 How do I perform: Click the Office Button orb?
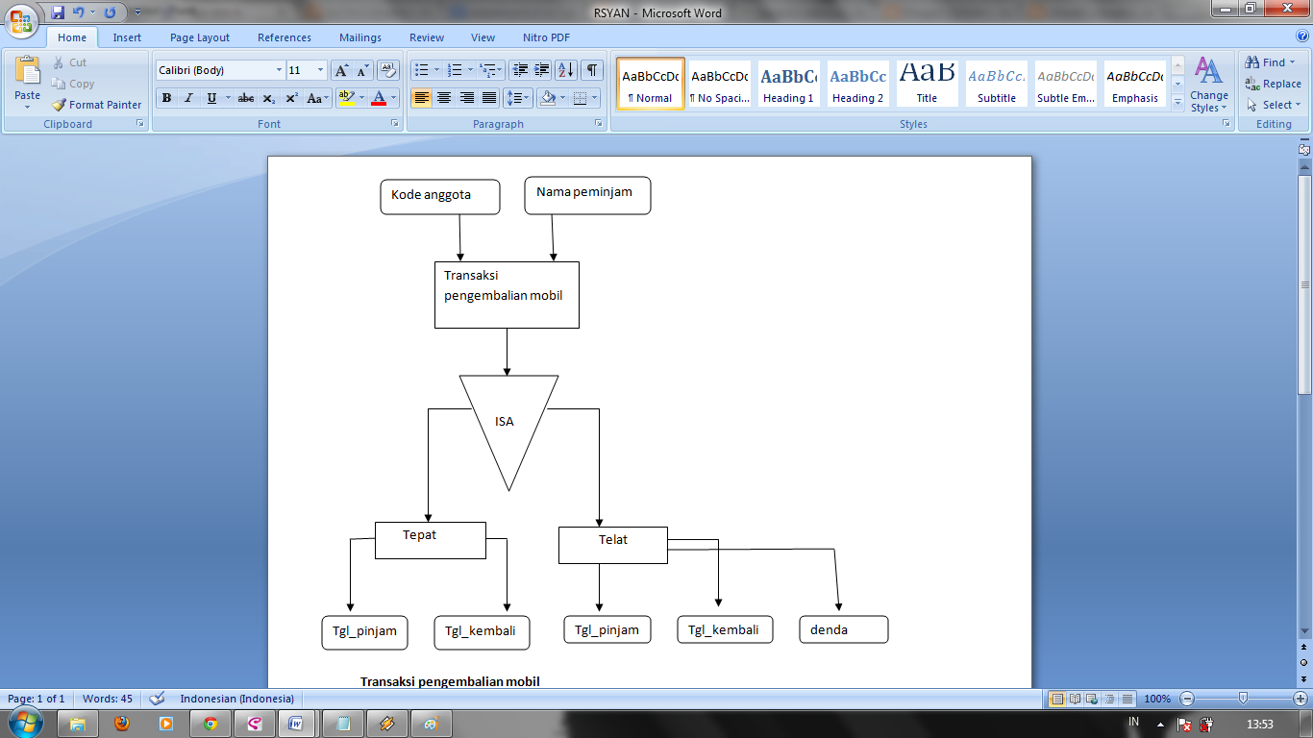point(21,20)
